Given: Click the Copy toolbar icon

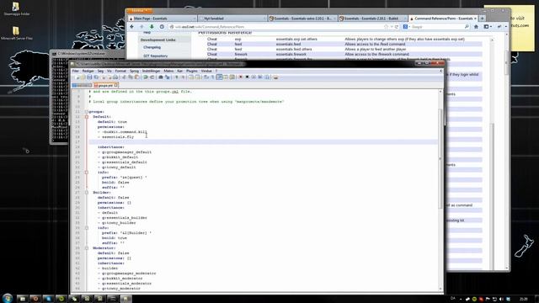Looking at the screenshot, I should 131,77.
